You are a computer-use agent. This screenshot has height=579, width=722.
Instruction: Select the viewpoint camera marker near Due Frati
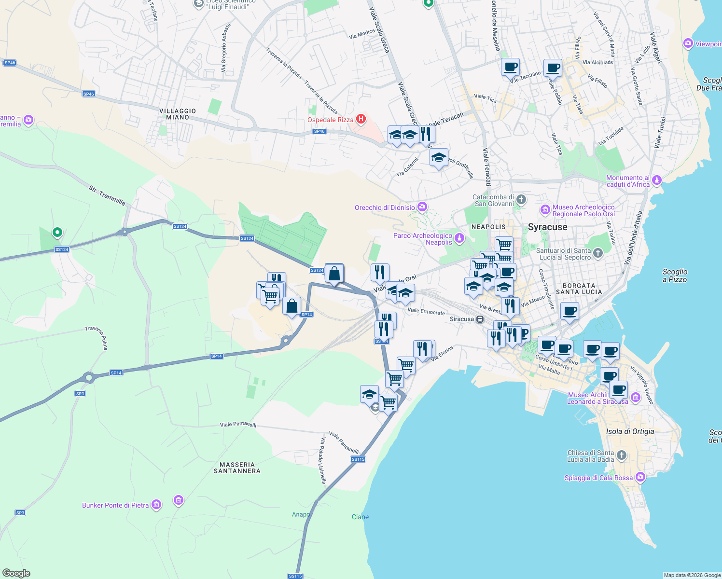coord(689,43)
